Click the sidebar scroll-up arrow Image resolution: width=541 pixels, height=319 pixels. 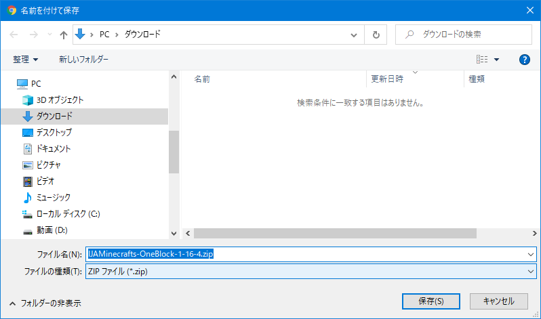[x=174, y=77]
